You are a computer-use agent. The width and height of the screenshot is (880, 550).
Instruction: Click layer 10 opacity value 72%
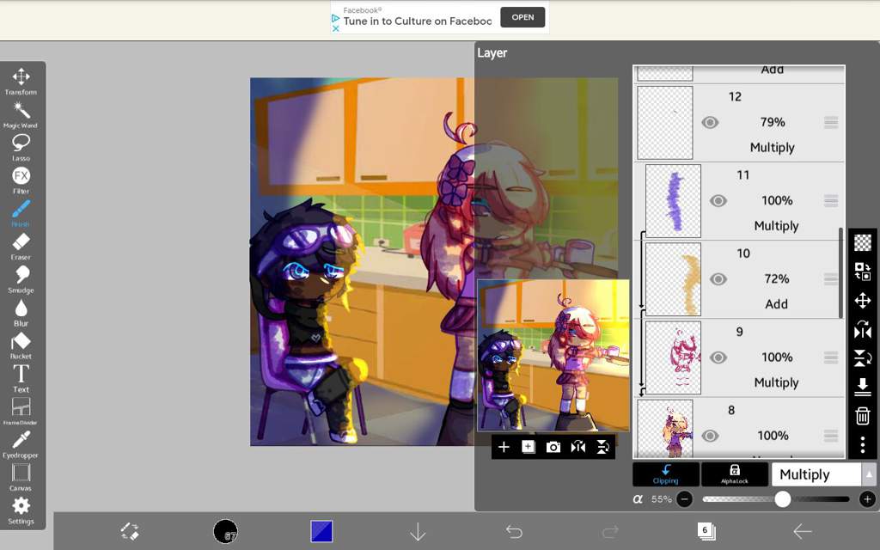777,279
